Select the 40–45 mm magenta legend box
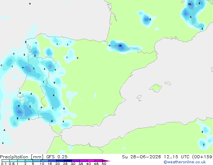This screenshot has width=213, height=165. (91, 161)
